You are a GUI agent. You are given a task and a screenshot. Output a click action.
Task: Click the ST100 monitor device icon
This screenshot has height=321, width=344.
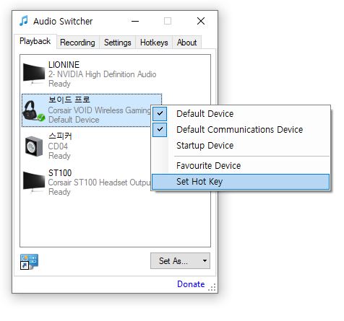click(34, 182)
